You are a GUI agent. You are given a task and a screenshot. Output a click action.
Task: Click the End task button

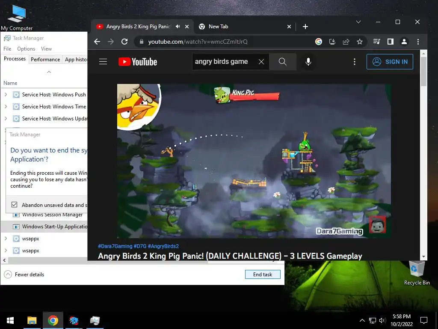[263, 275]
